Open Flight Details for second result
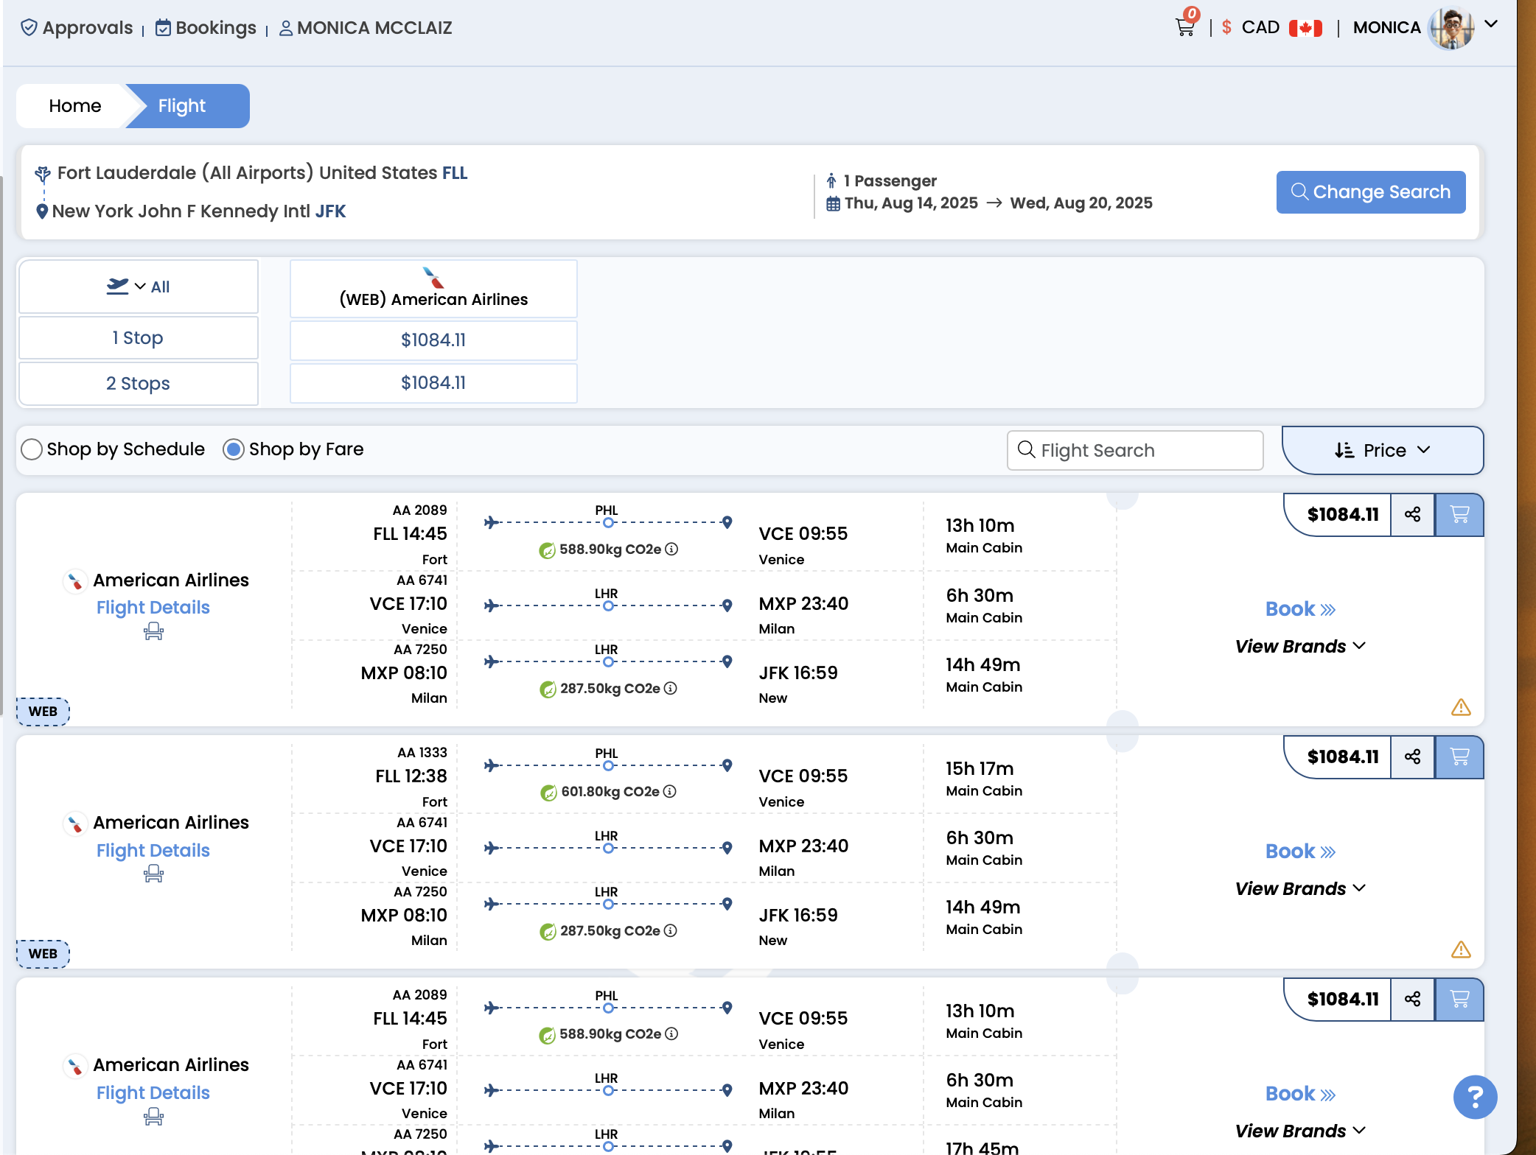 [x=153, y=851]
